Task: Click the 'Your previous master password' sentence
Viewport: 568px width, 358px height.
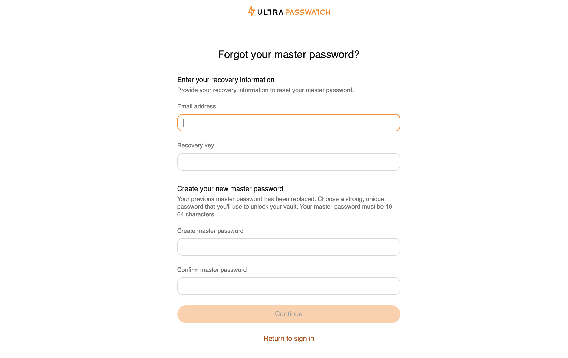Action: [x=247, y=199]
